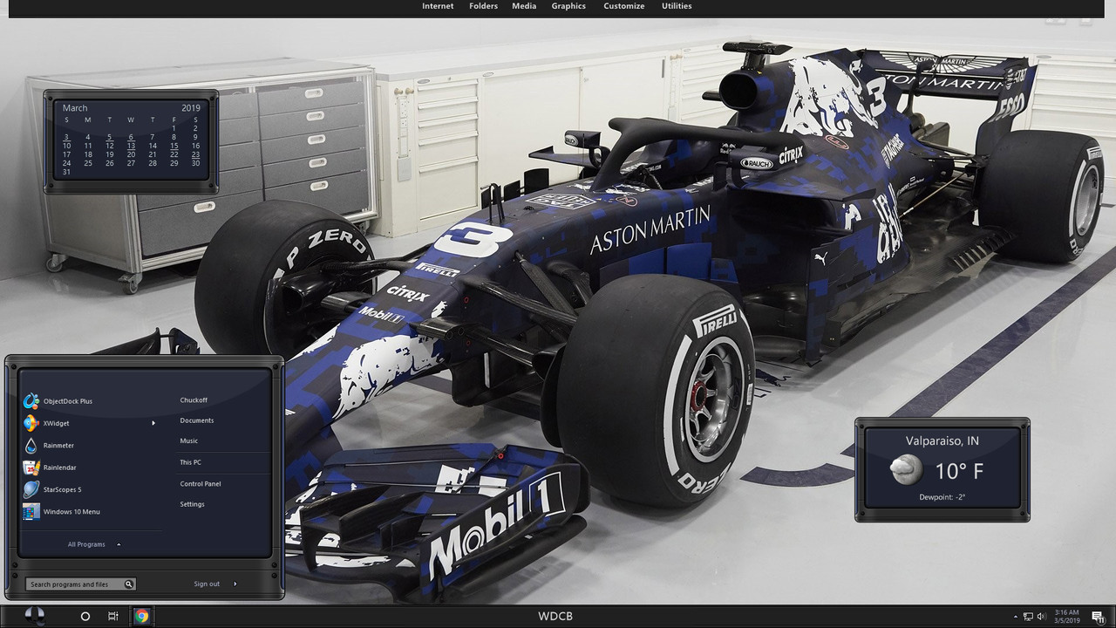Screen dimensions: 1116x628
Task: Click the Dewpoint: -2° text
Action: (x=942, y=497)
